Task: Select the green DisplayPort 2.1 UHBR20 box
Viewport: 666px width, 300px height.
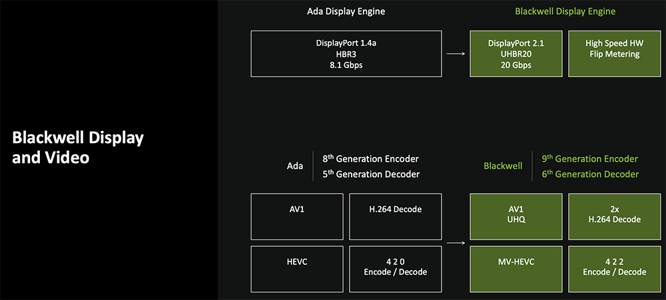Action: pos(515,54)
